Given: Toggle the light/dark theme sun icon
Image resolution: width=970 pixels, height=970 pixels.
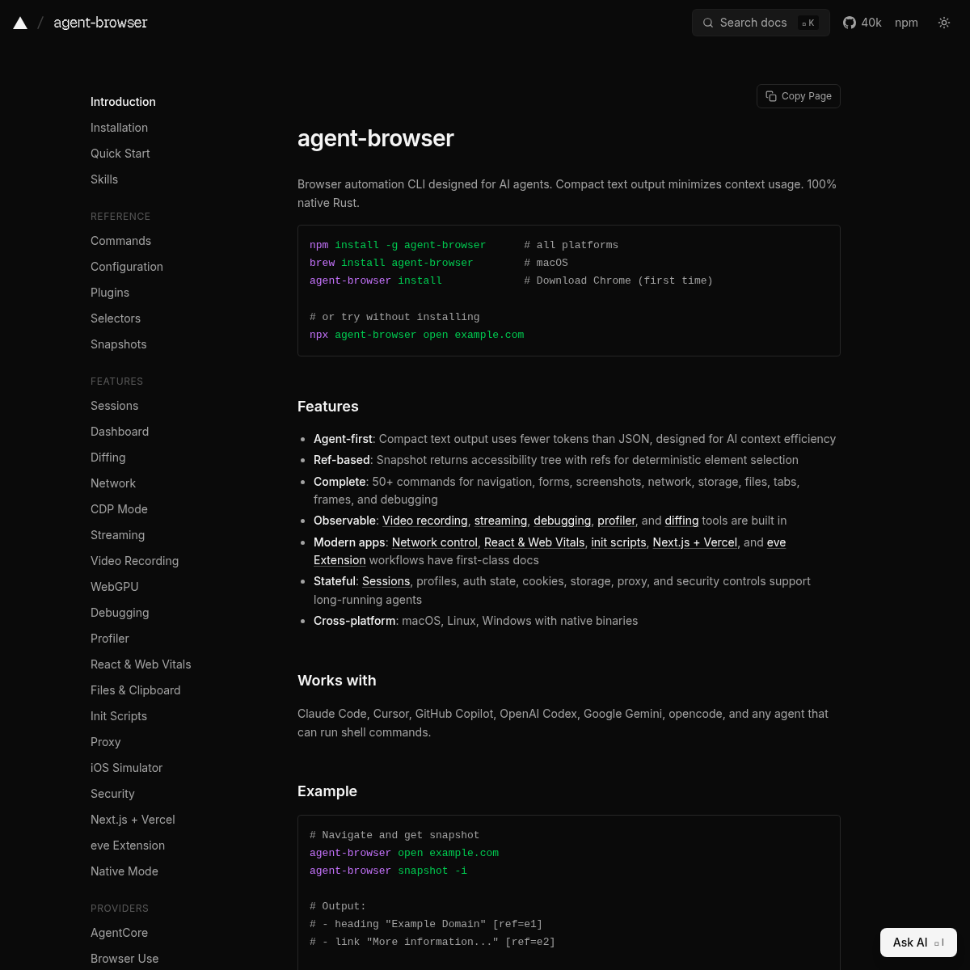Looking at the screenshot, I should pyautogui.click(x=944, y=23).
